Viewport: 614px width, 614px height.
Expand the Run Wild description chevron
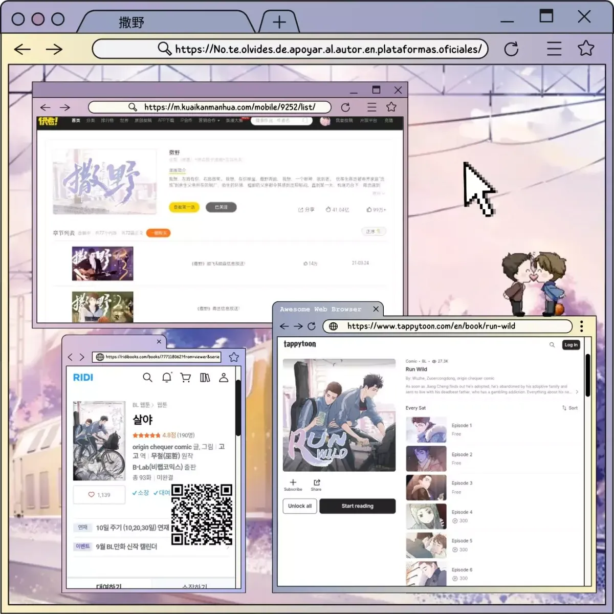577,392
